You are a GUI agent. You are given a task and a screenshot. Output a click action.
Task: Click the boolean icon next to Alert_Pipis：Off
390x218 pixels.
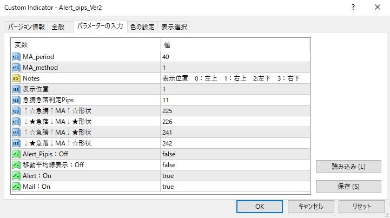(x=16, y=154)
